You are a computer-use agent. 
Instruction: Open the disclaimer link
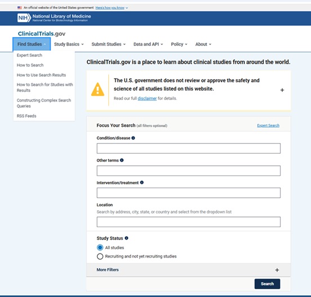147,99
